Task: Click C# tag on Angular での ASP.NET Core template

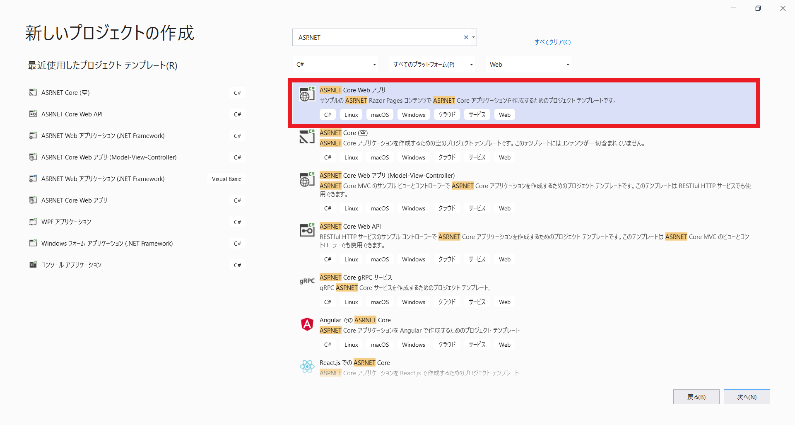Action: coord(328,345)
